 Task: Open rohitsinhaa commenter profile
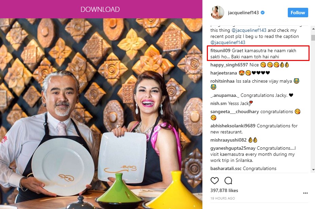pos(222,81)
